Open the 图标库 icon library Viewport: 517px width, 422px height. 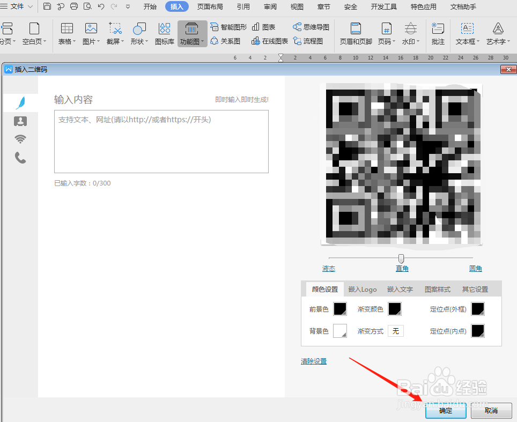tap(165, 33)
